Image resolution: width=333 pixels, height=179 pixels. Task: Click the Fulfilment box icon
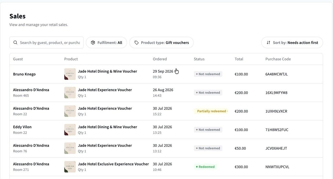tap(93, 42)
